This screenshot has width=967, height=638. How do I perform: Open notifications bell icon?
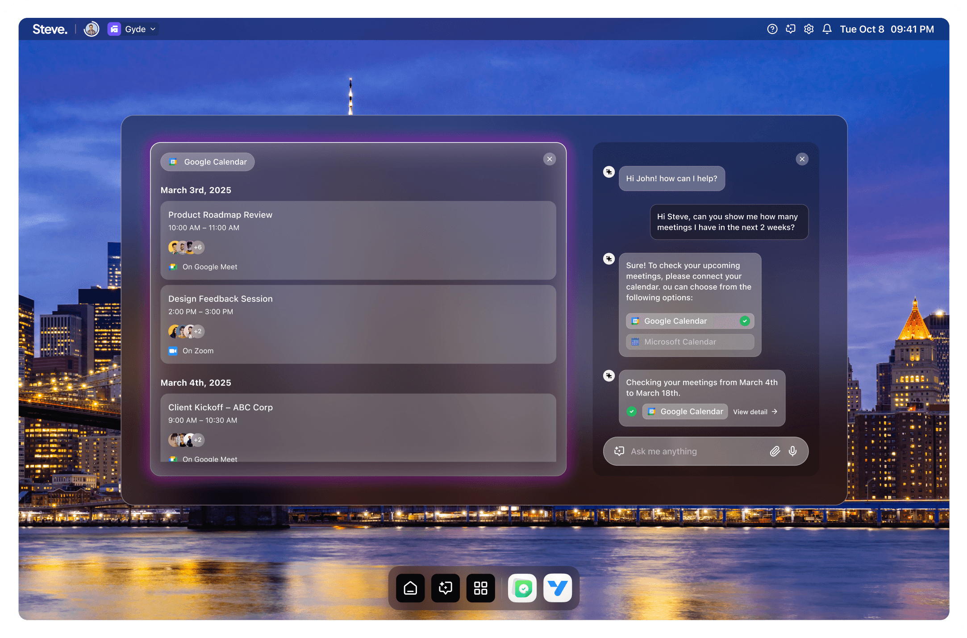tap(827, 29)
